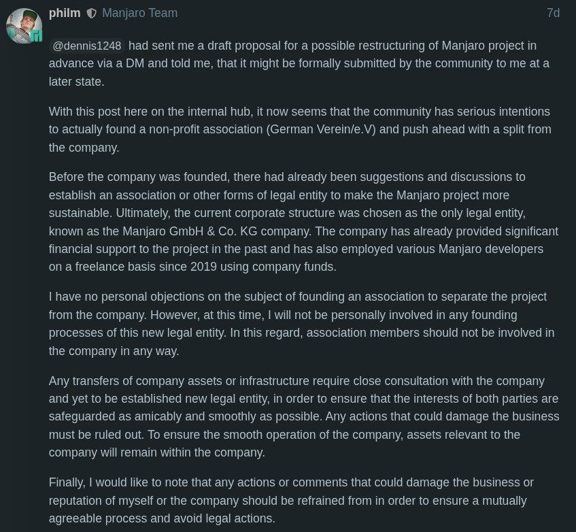Image resolution: width=576 pixels, height=532 pixels.
Task: Open philm's user card via his username
Action: [64, 12]
